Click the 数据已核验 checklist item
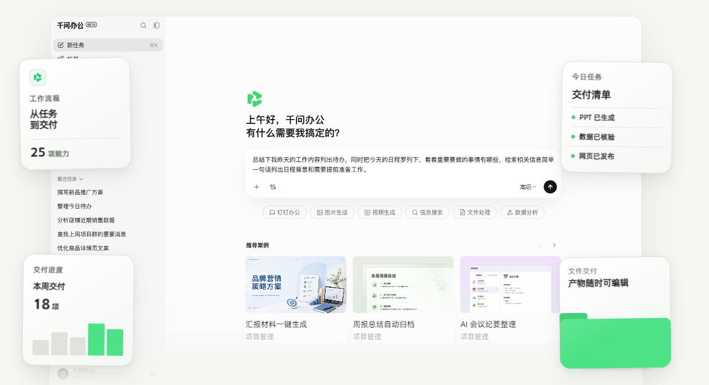Image resolution: width=709 pixels, height=385 pixels. [x=593, y=137]
